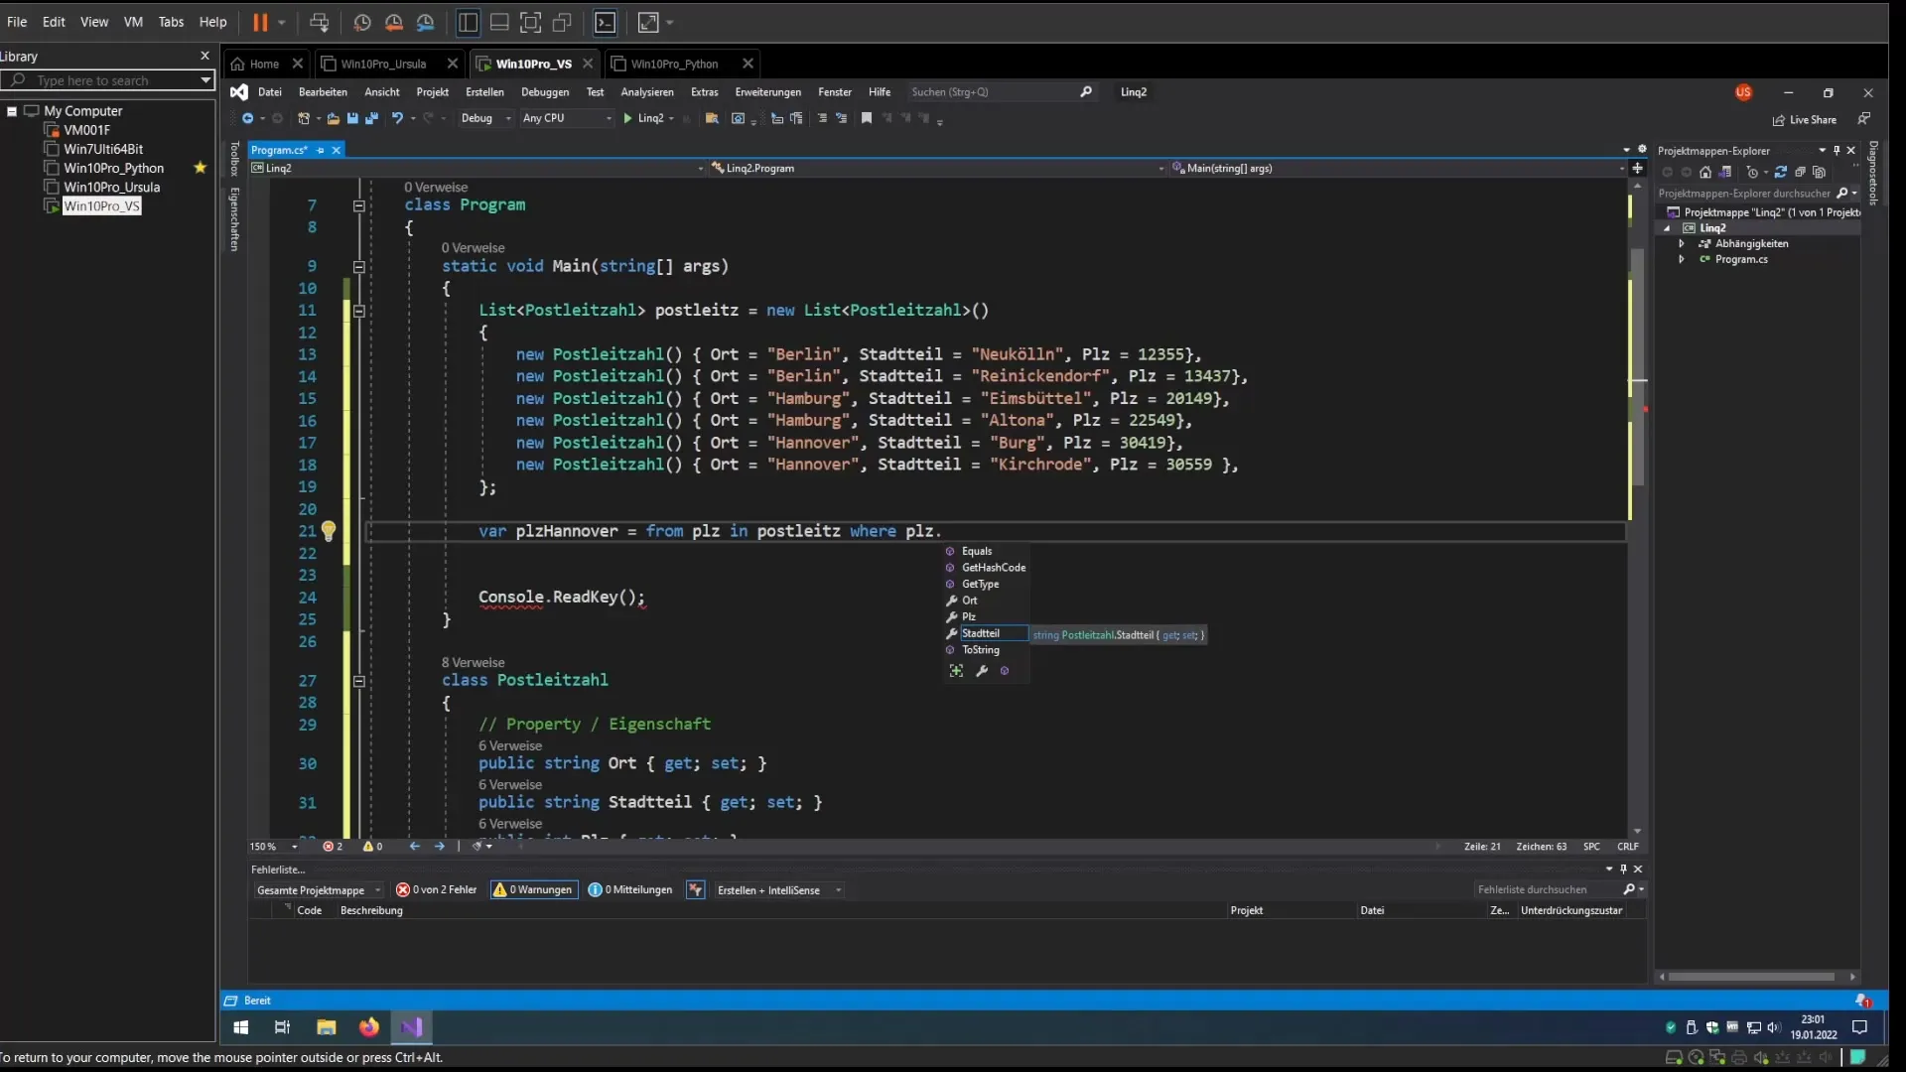1906x1072 pixels.
Task: Toggle the 0 Warnungen filter
Action: coord(534,890)
